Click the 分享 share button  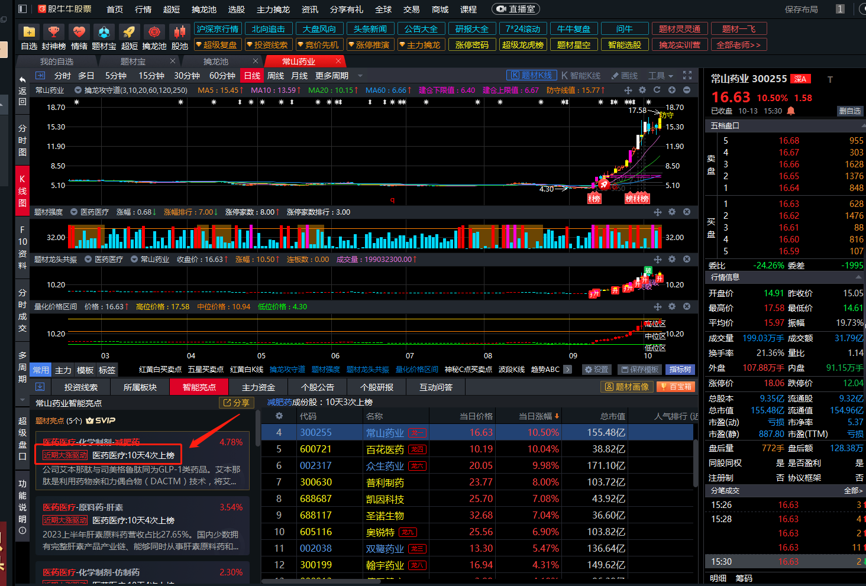pyautogui.click(x=236, y=403)
